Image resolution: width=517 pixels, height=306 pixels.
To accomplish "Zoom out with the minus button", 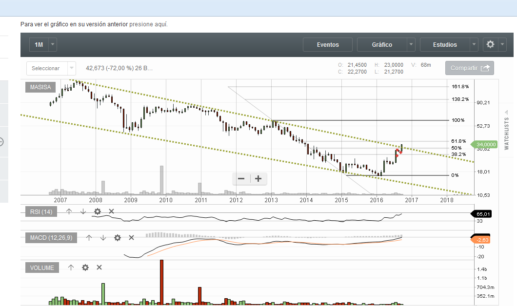I will point(241,179).
